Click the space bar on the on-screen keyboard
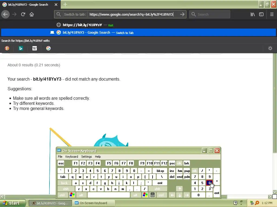Screen dimensions: 277x207 109,195
